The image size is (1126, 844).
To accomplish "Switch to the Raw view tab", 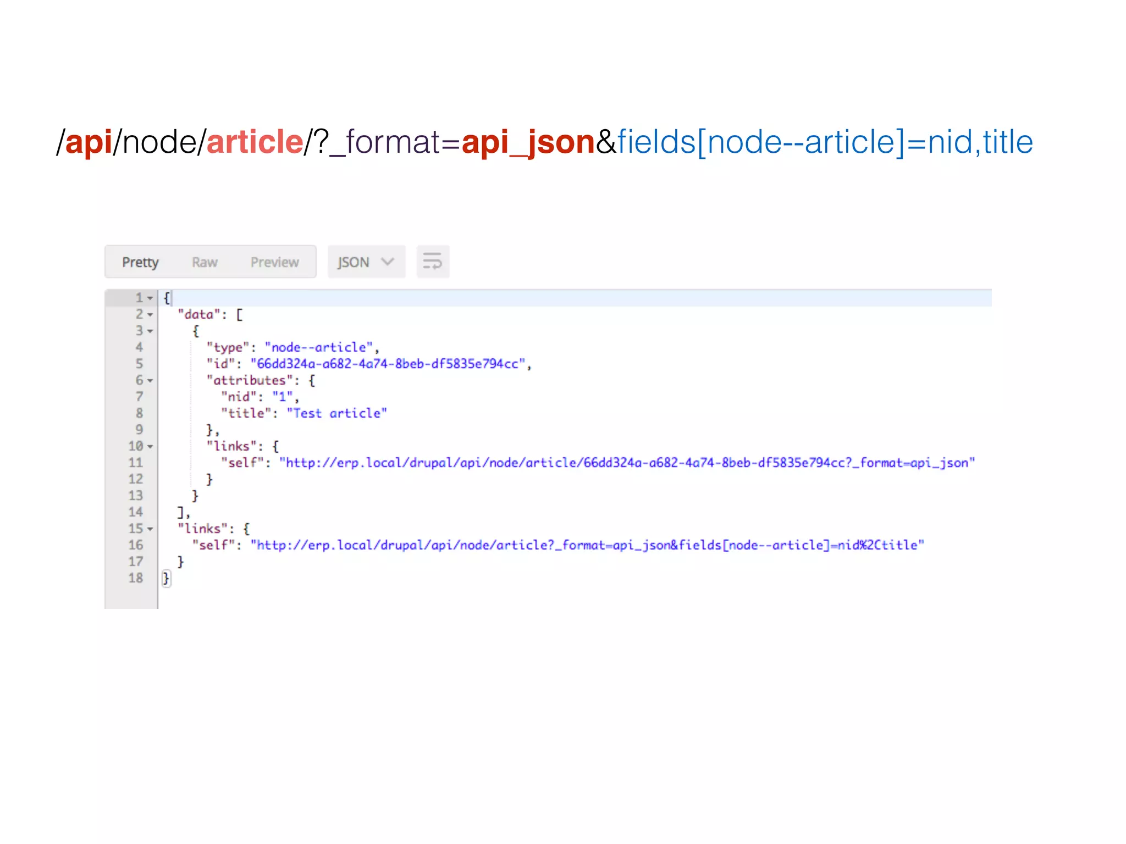I will [x=205, y=262].
